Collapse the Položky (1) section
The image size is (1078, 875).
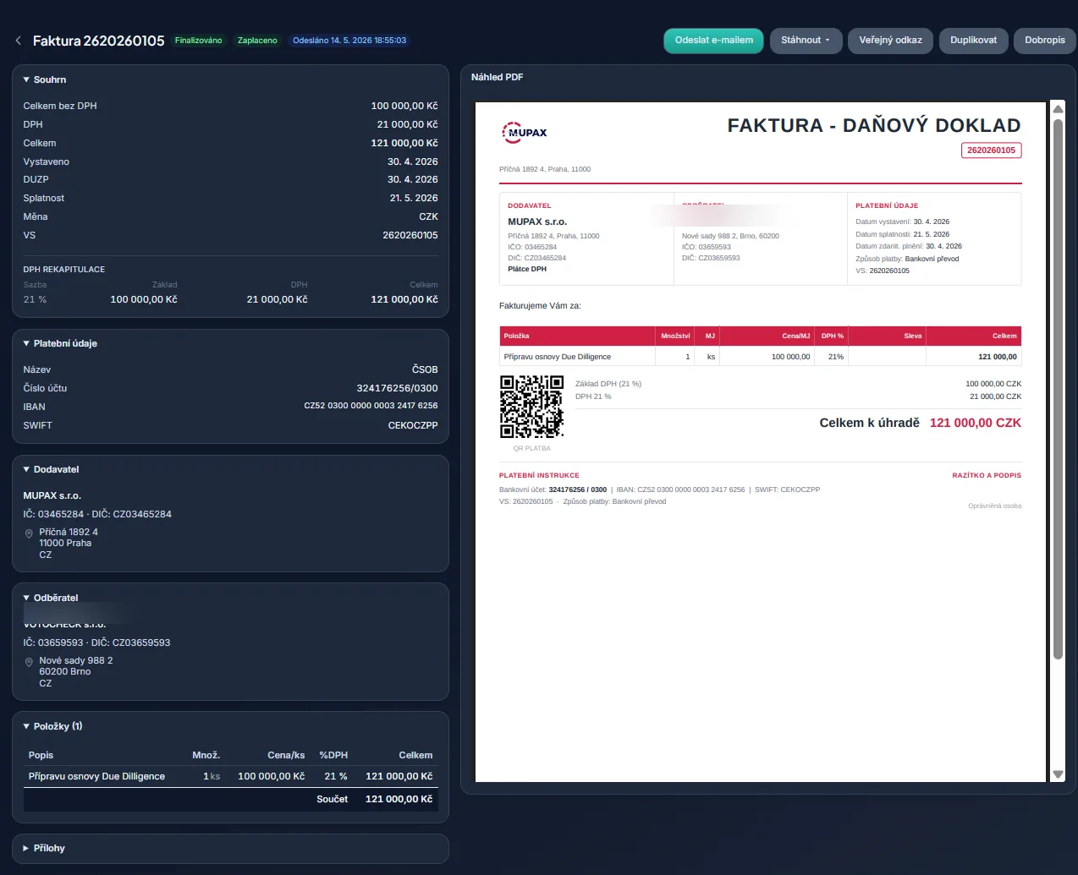(52, 726)
